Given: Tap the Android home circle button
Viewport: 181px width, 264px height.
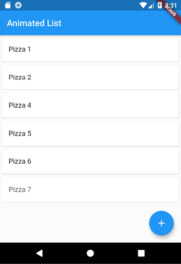Looking at the screenshot, I should (90, 253).
